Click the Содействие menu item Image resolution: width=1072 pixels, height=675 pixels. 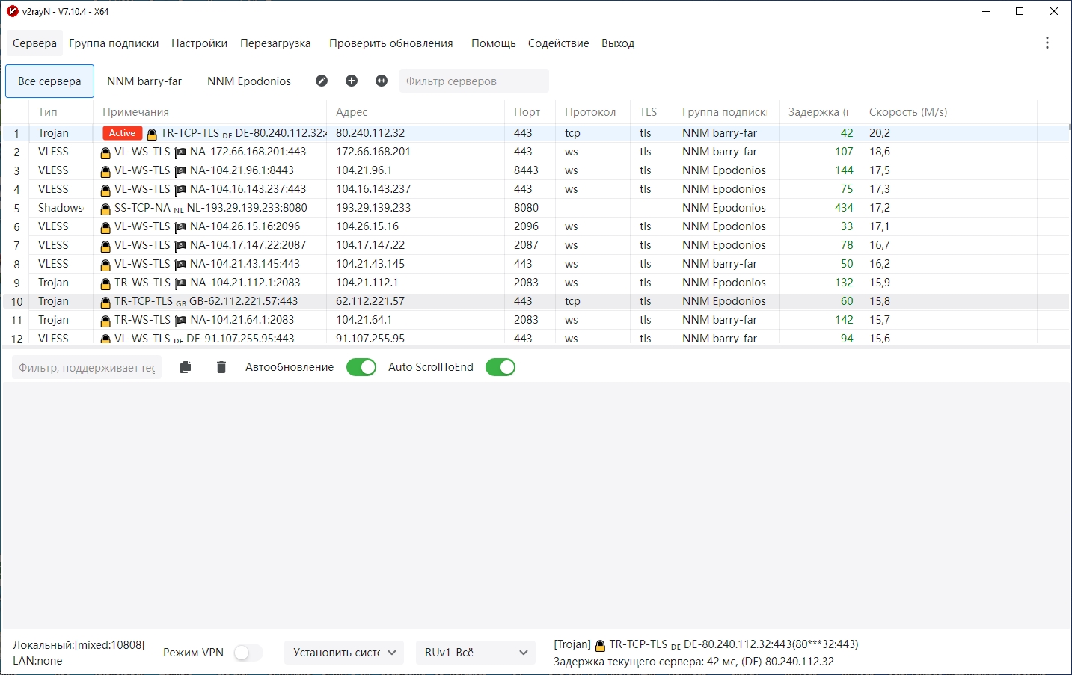coord(559,43)
